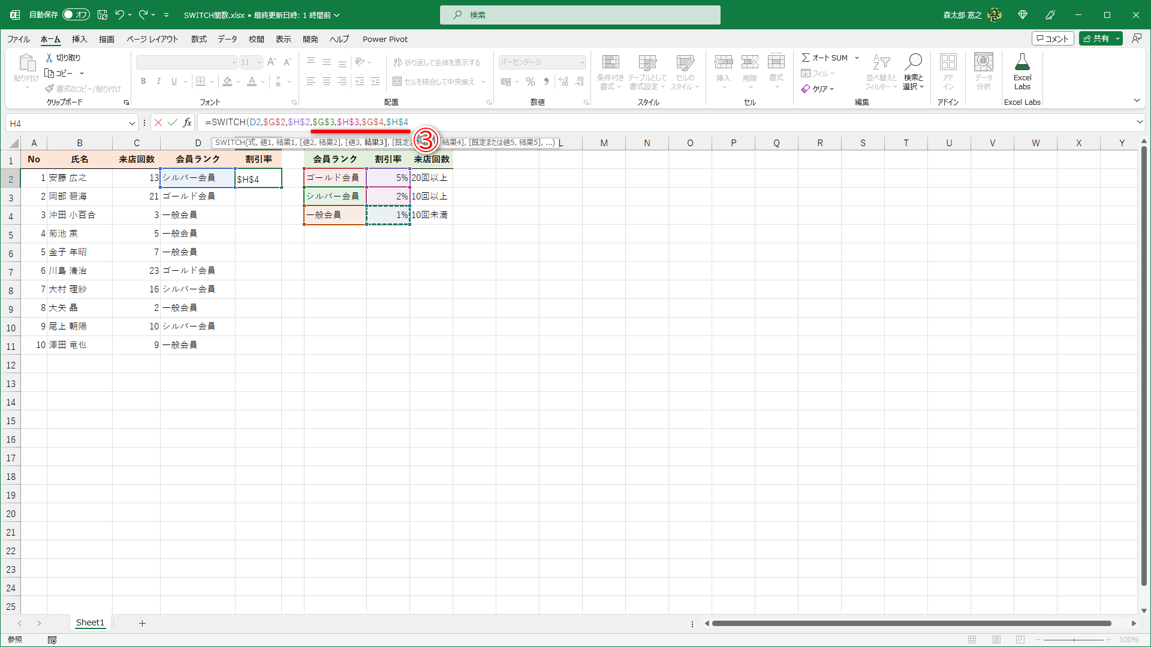This screenshot has height=647, width=1151.
Task: Switch to Page Layout view in status bar
Action: point(996,640)
